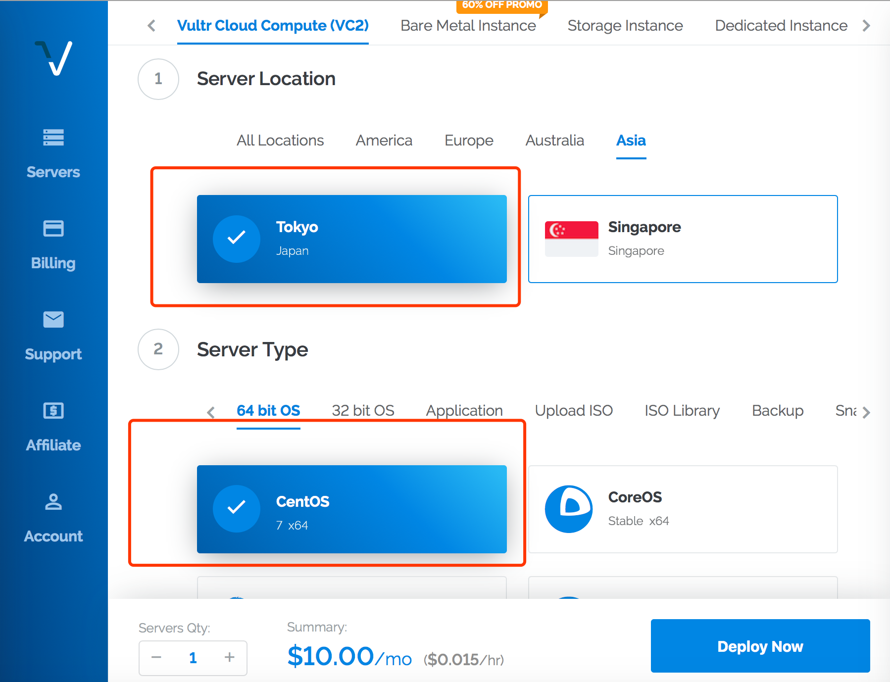Expand product tabs with right chevron
Image resolution: width=890 pixels, height=682 pixels.
point(866,26)
